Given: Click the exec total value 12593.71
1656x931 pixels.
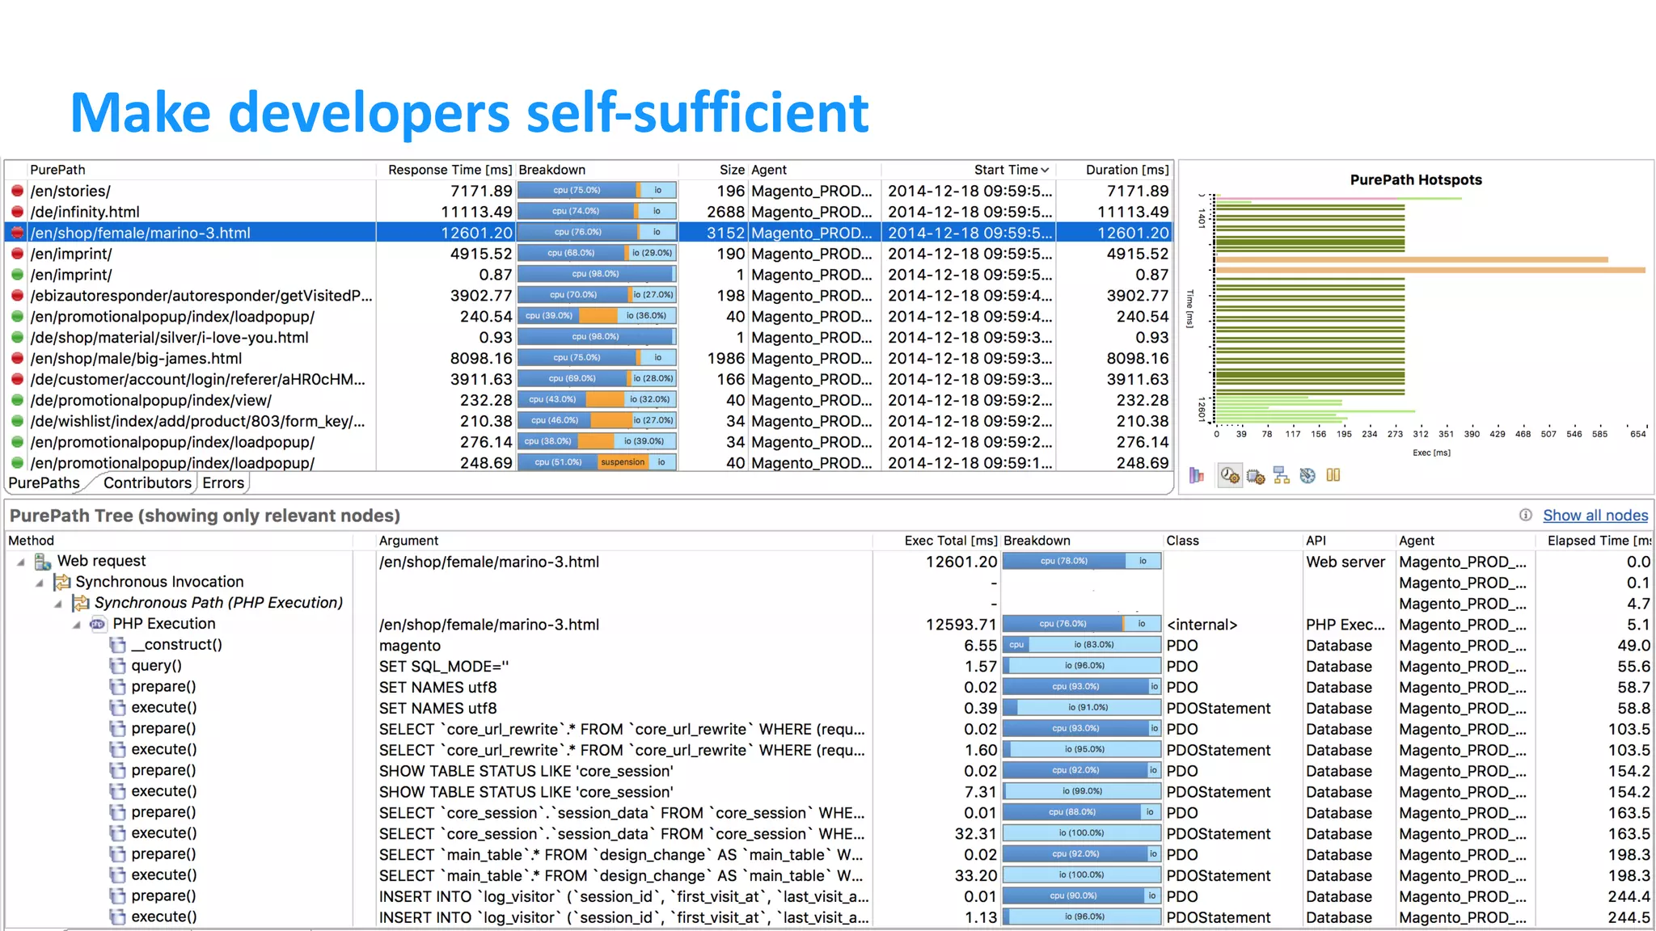Looking at the screenshot, I should 961,625.
